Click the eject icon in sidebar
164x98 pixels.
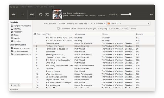click(x=18, y=85)
